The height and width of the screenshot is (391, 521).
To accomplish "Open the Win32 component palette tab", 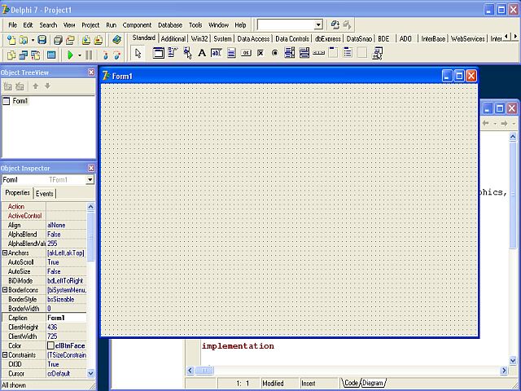I will 199,38.
